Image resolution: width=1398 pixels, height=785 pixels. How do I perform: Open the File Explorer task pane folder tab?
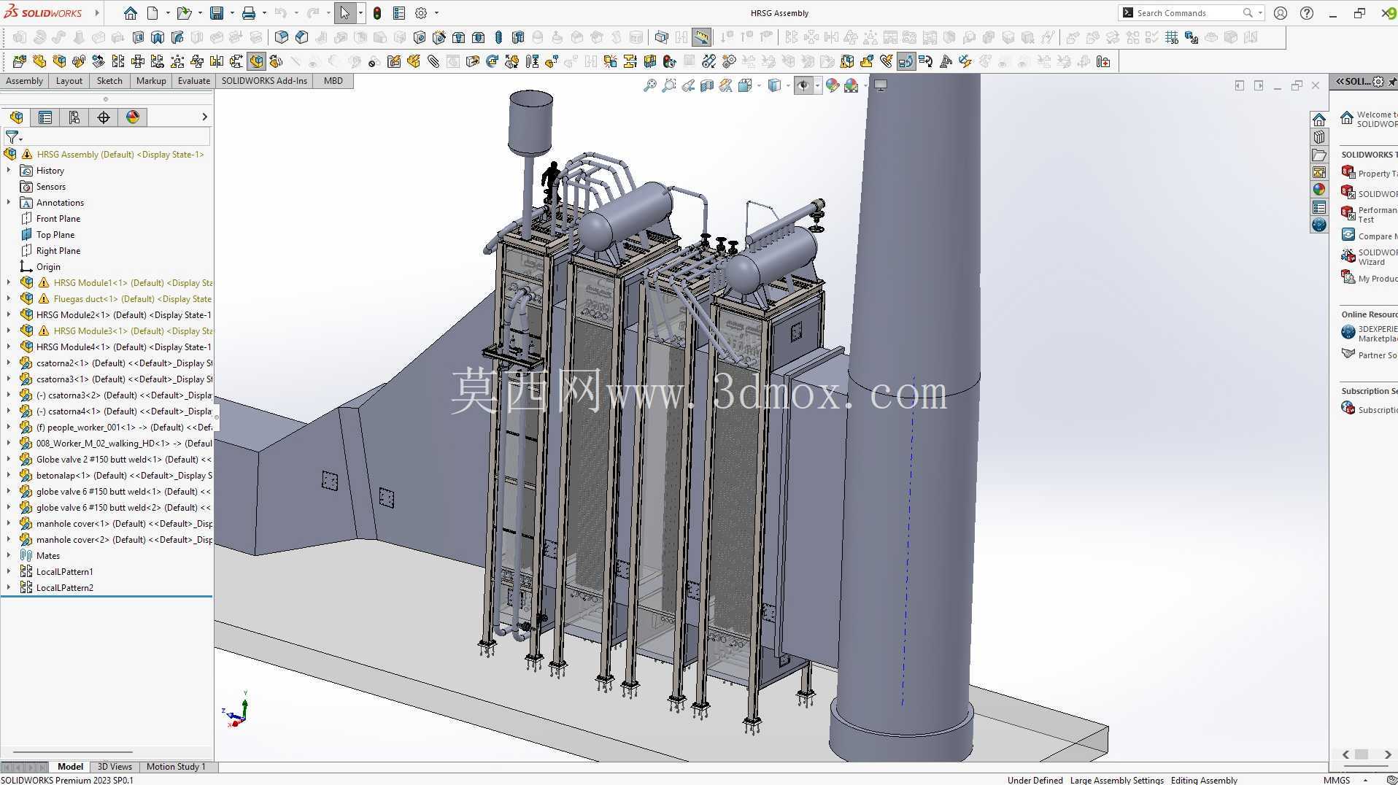click(x=1318, y=155)
